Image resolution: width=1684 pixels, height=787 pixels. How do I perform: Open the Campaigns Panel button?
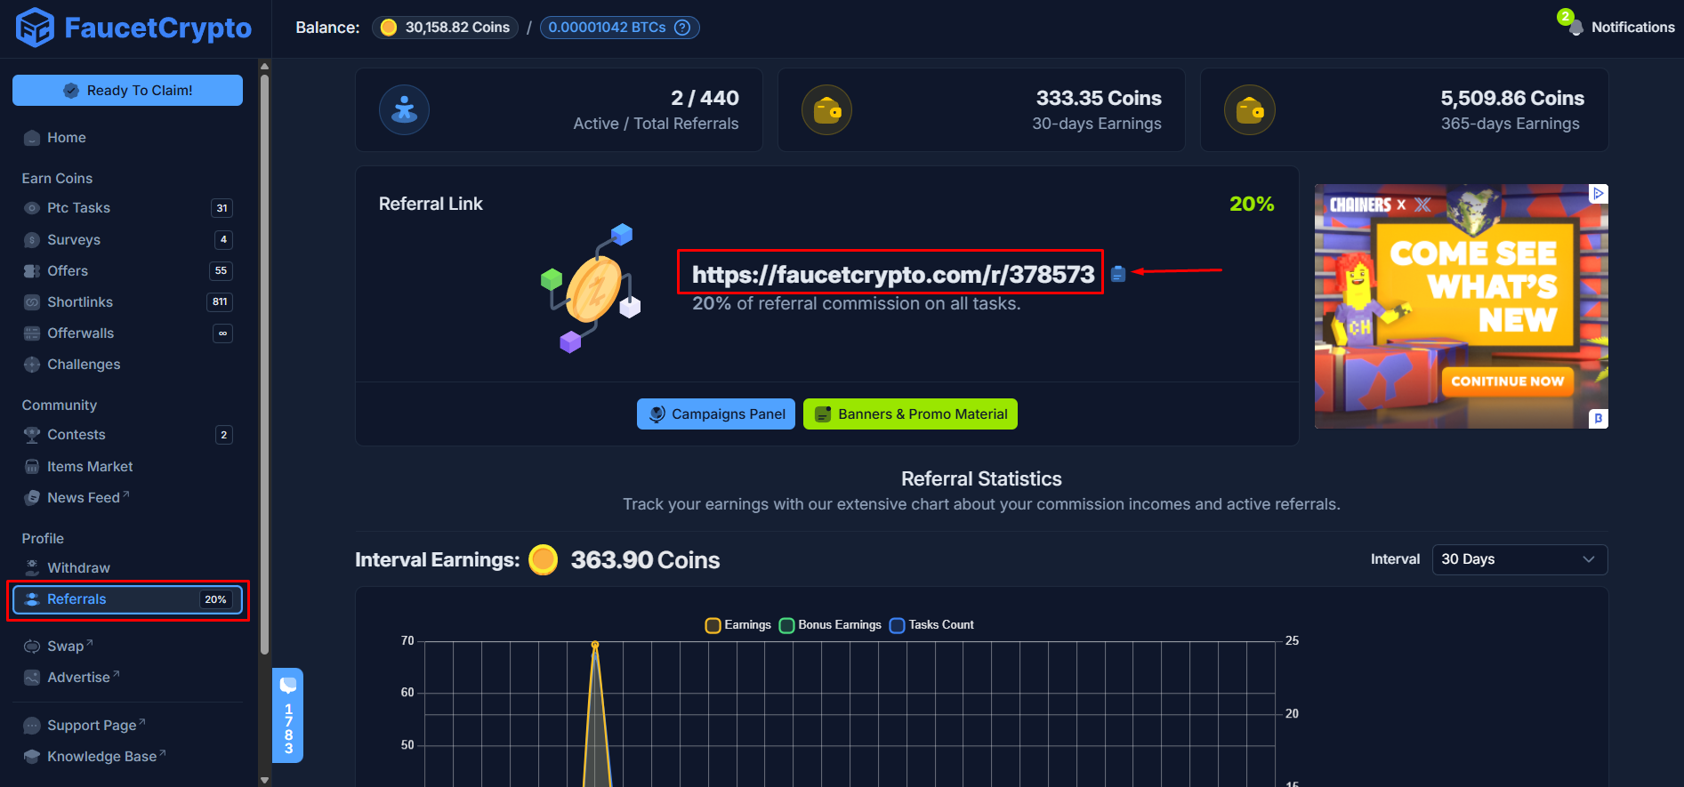716,414
